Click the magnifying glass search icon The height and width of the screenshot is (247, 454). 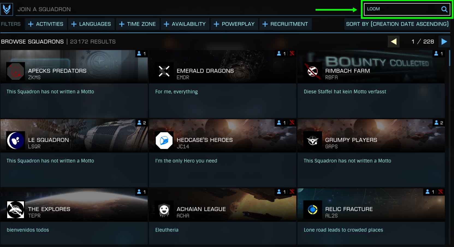(x=444, y=9)
